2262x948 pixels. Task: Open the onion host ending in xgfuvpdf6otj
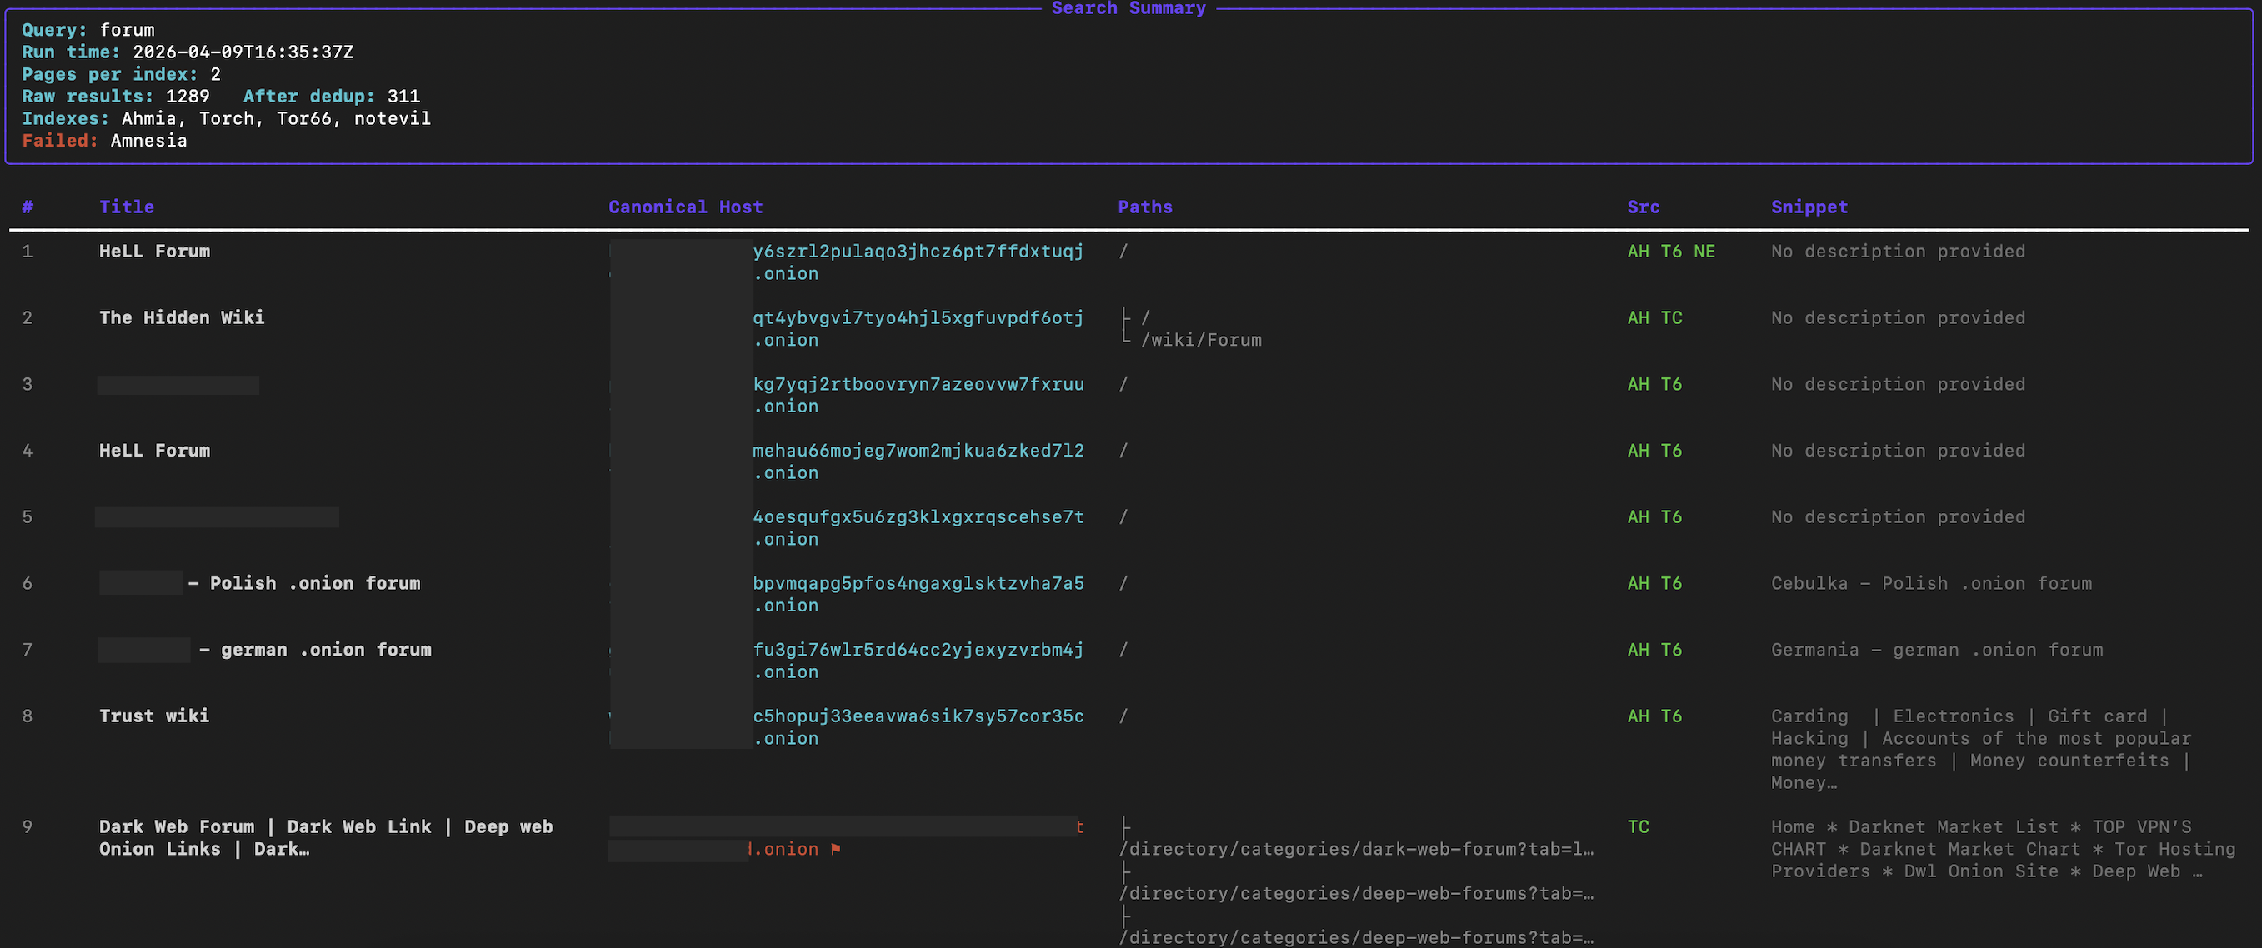(918, 328)
